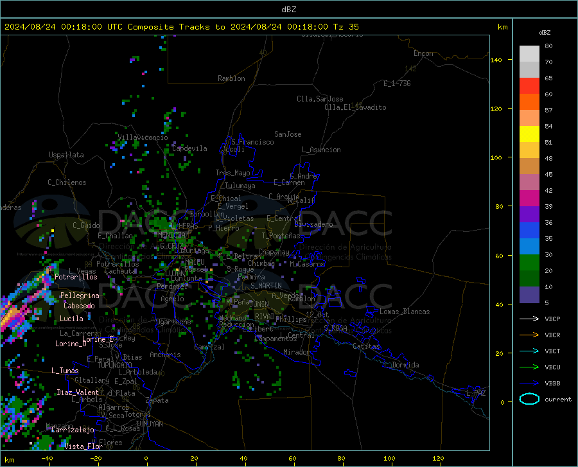Pick the magenta 42 dBZ color swatch
The width and height of the screenshot is (578, 467).
pyautogui.click(x=529, y=198)
